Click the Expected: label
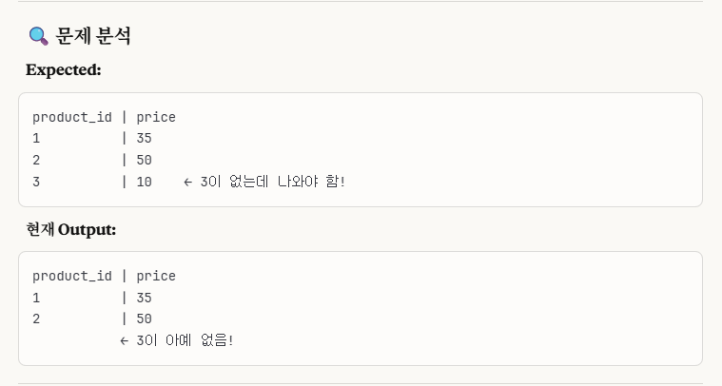The image size is (722, 386). 64,70
